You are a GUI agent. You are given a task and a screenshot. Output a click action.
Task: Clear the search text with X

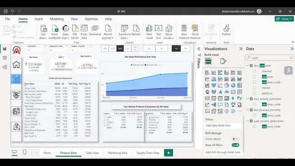tap(291, 58)
